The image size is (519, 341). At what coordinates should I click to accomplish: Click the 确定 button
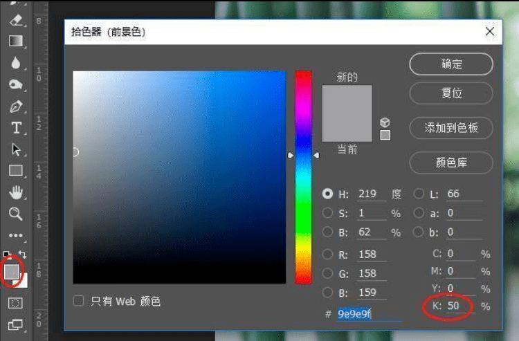click(451, 64)
